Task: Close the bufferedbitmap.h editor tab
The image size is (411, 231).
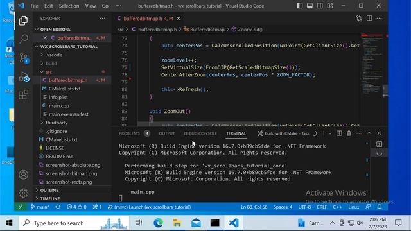Action: tap(179, 19)
